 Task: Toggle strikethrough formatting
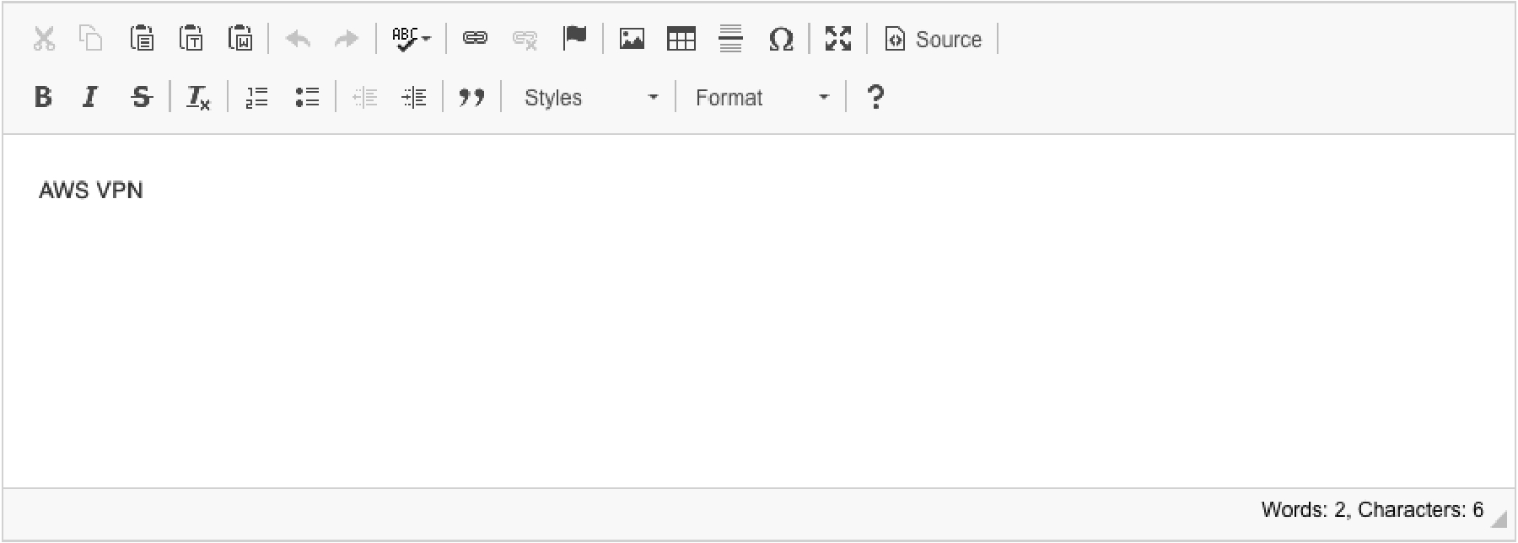point(142,98)
